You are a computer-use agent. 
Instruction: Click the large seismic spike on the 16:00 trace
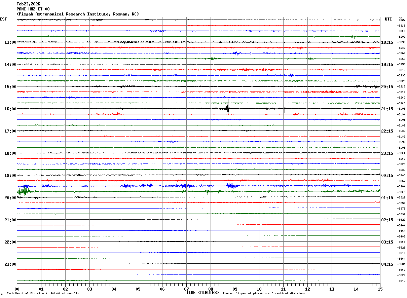(228, 108)
